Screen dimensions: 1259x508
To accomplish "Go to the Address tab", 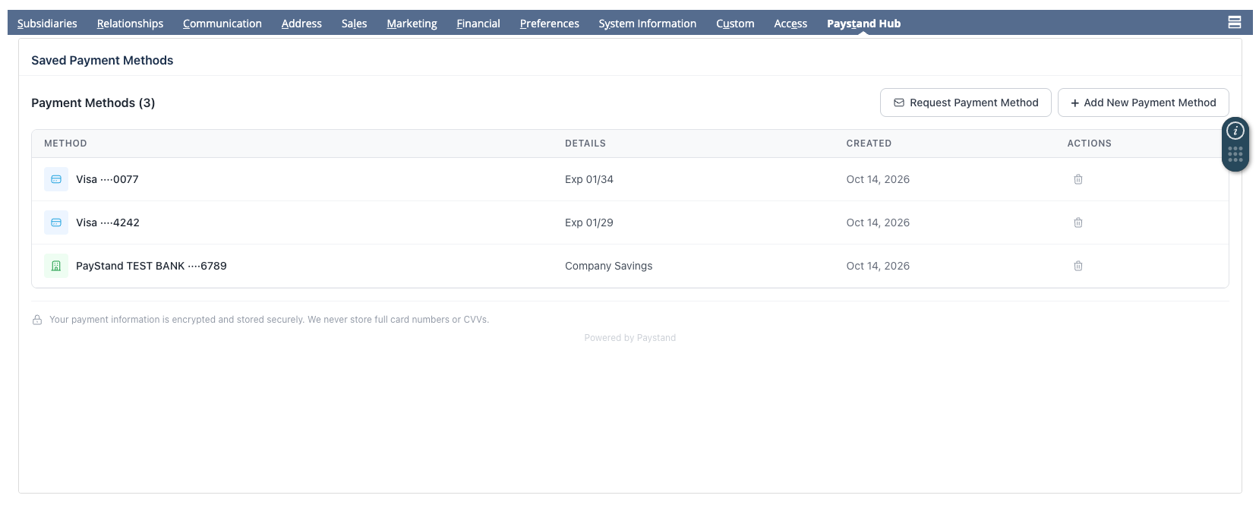I will (301, 24).
